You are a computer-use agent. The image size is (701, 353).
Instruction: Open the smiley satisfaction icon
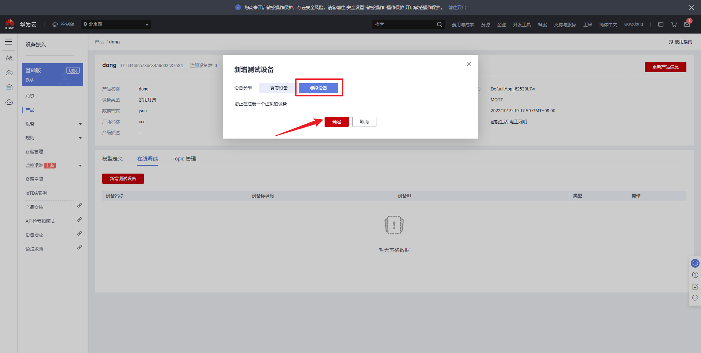point(695,298)
